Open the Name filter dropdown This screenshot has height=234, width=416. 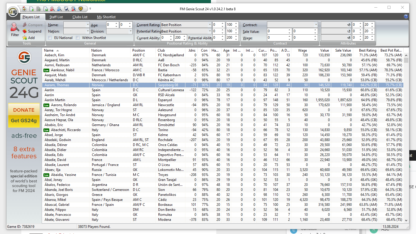point(88,25)
